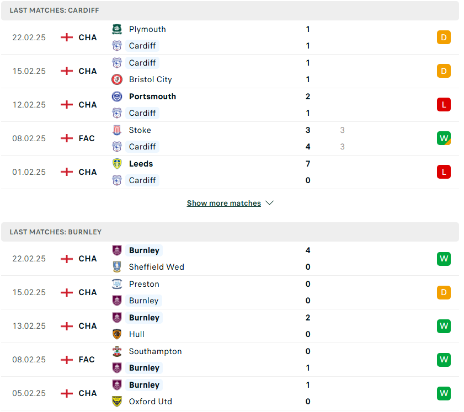Click the Stoke club crest icon
This screenshot has width=464, height=412.
(117, 130)
